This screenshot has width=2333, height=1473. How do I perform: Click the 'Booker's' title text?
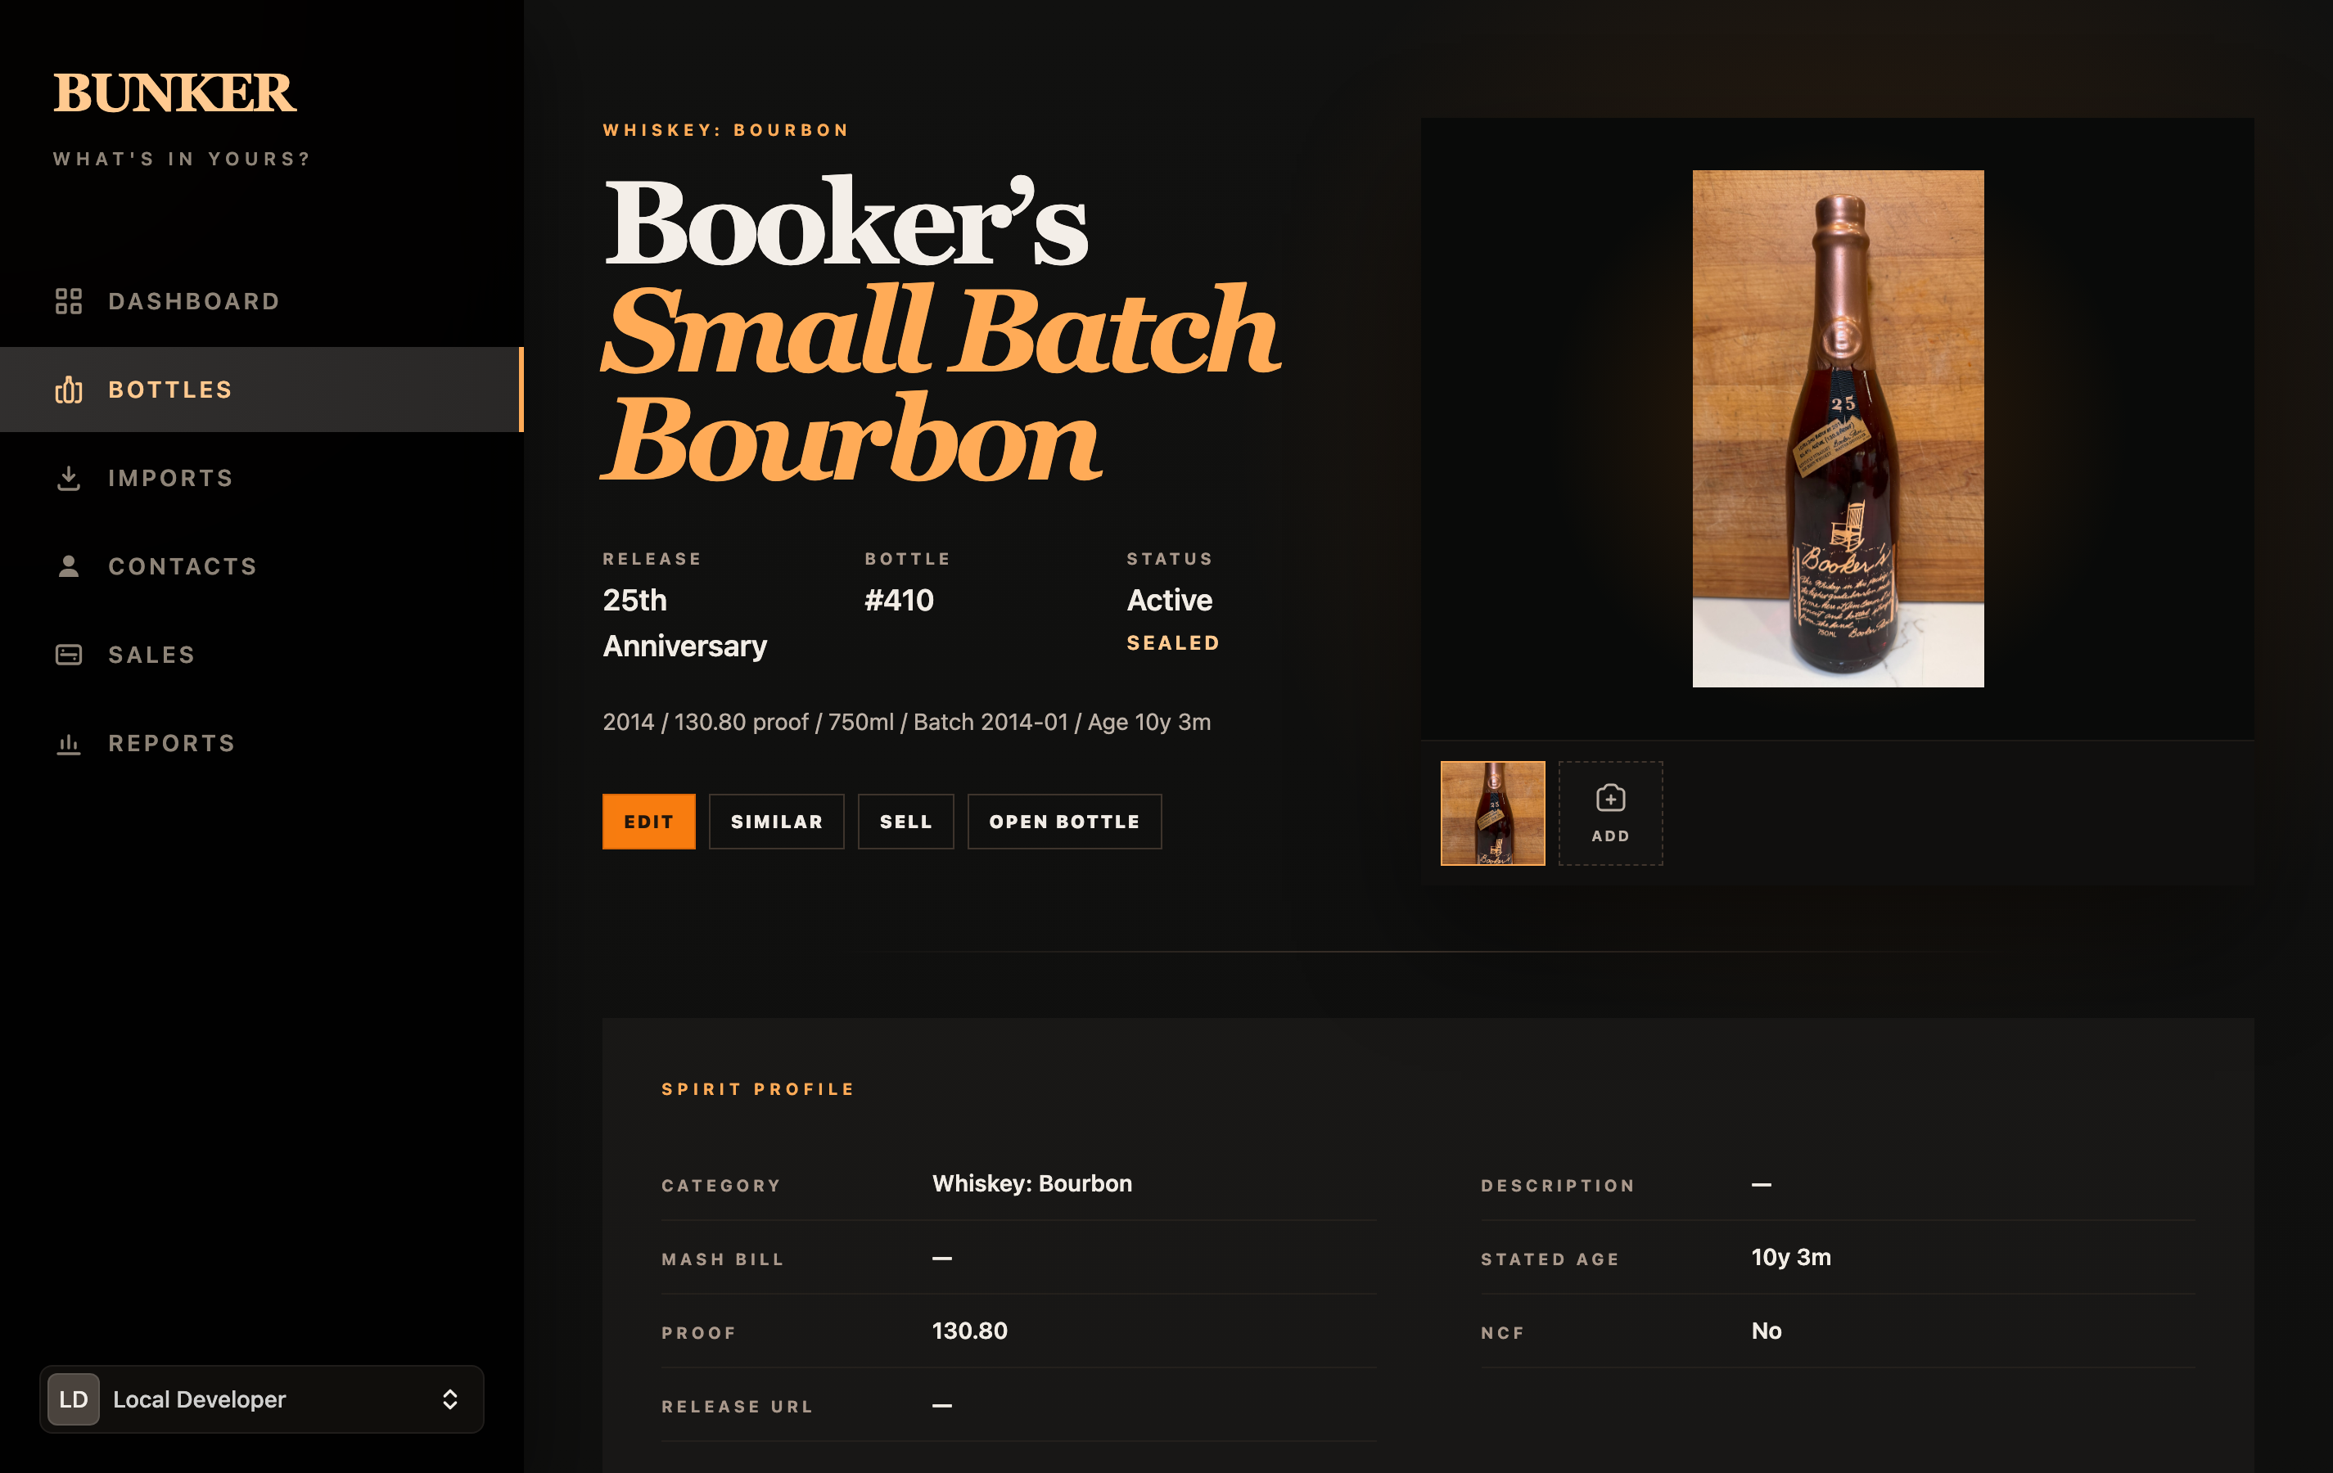(845, 222)
